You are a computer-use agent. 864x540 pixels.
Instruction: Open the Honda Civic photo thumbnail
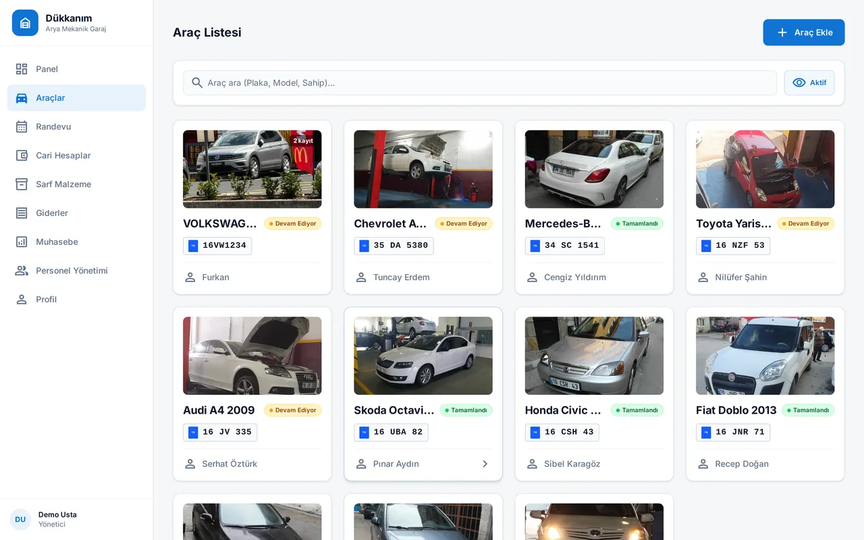[594, 356]
